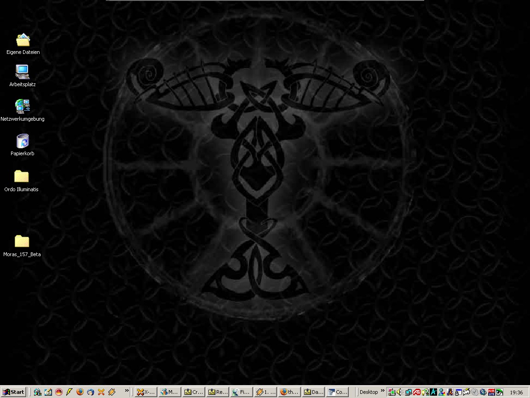Expand the Quick Launch overflow chevron
Image resolution: width=530 pixels, height=398 pixels.
tap(127, 392)
